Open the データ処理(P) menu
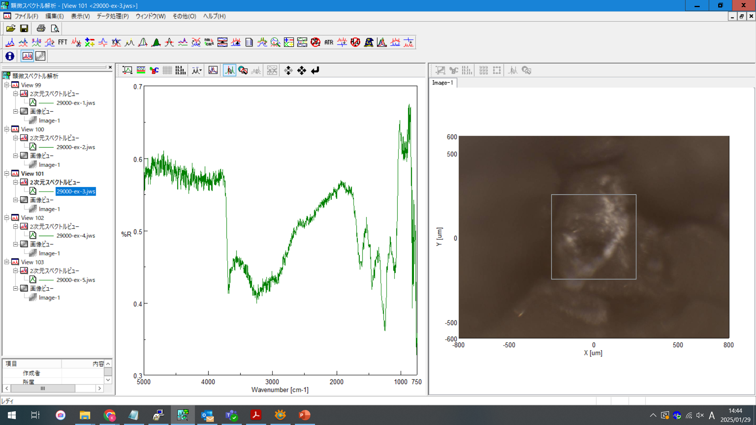This screenshot has width=756, height=425. [113, 16]
